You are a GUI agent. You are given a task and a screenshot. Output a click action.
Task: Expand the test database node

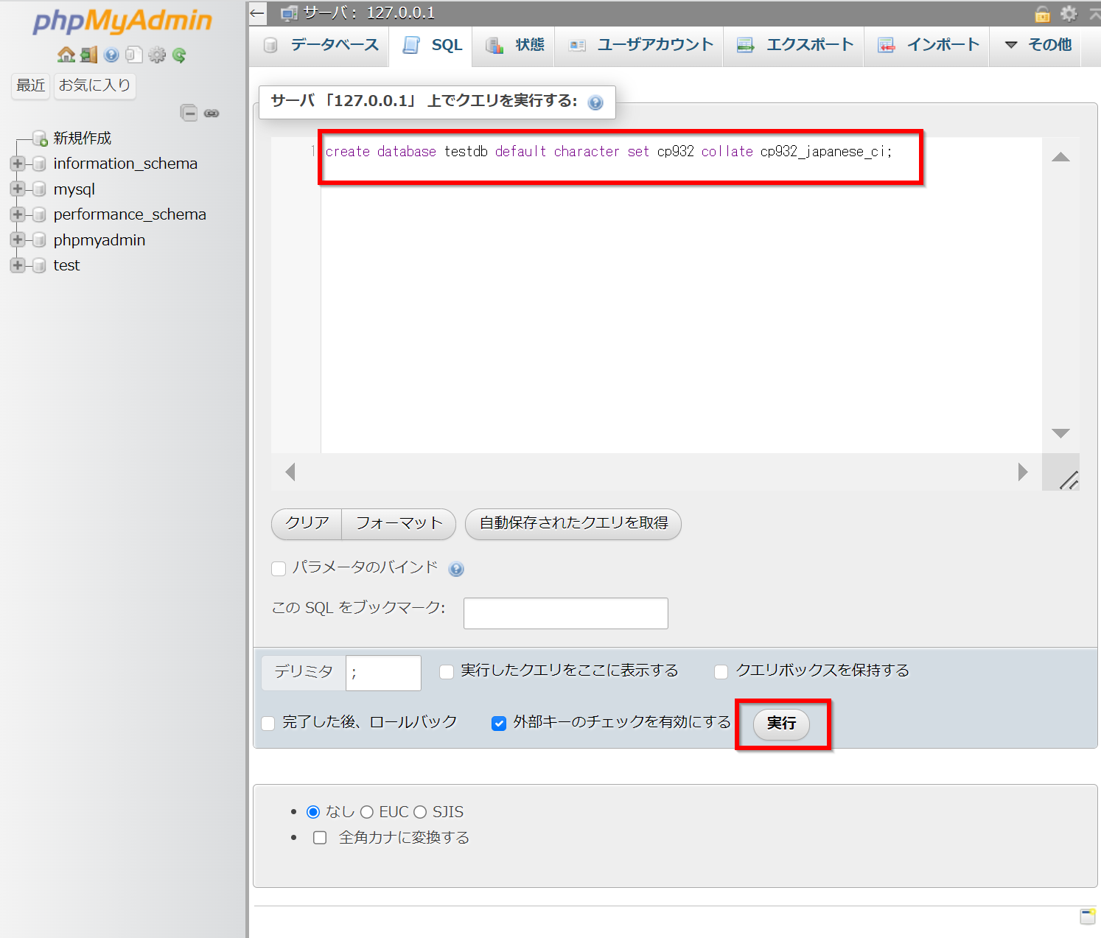(x=18, y=265)
